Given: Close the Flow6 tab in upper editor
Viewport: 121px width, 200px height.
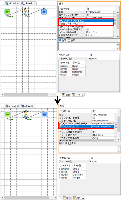Looking at the screenshot, I should click(34, 3).
